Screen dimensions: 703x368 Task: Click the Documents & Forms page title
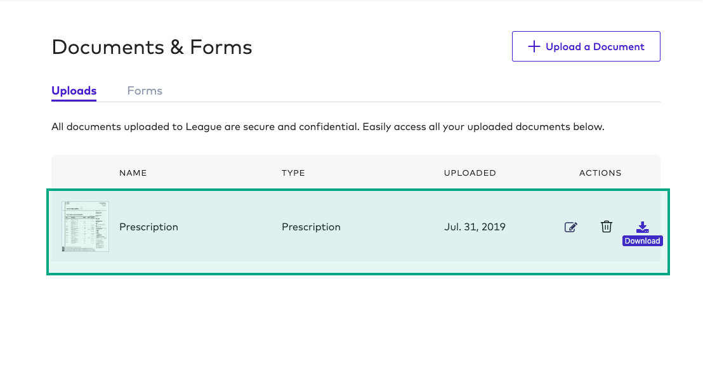point(152,47)
